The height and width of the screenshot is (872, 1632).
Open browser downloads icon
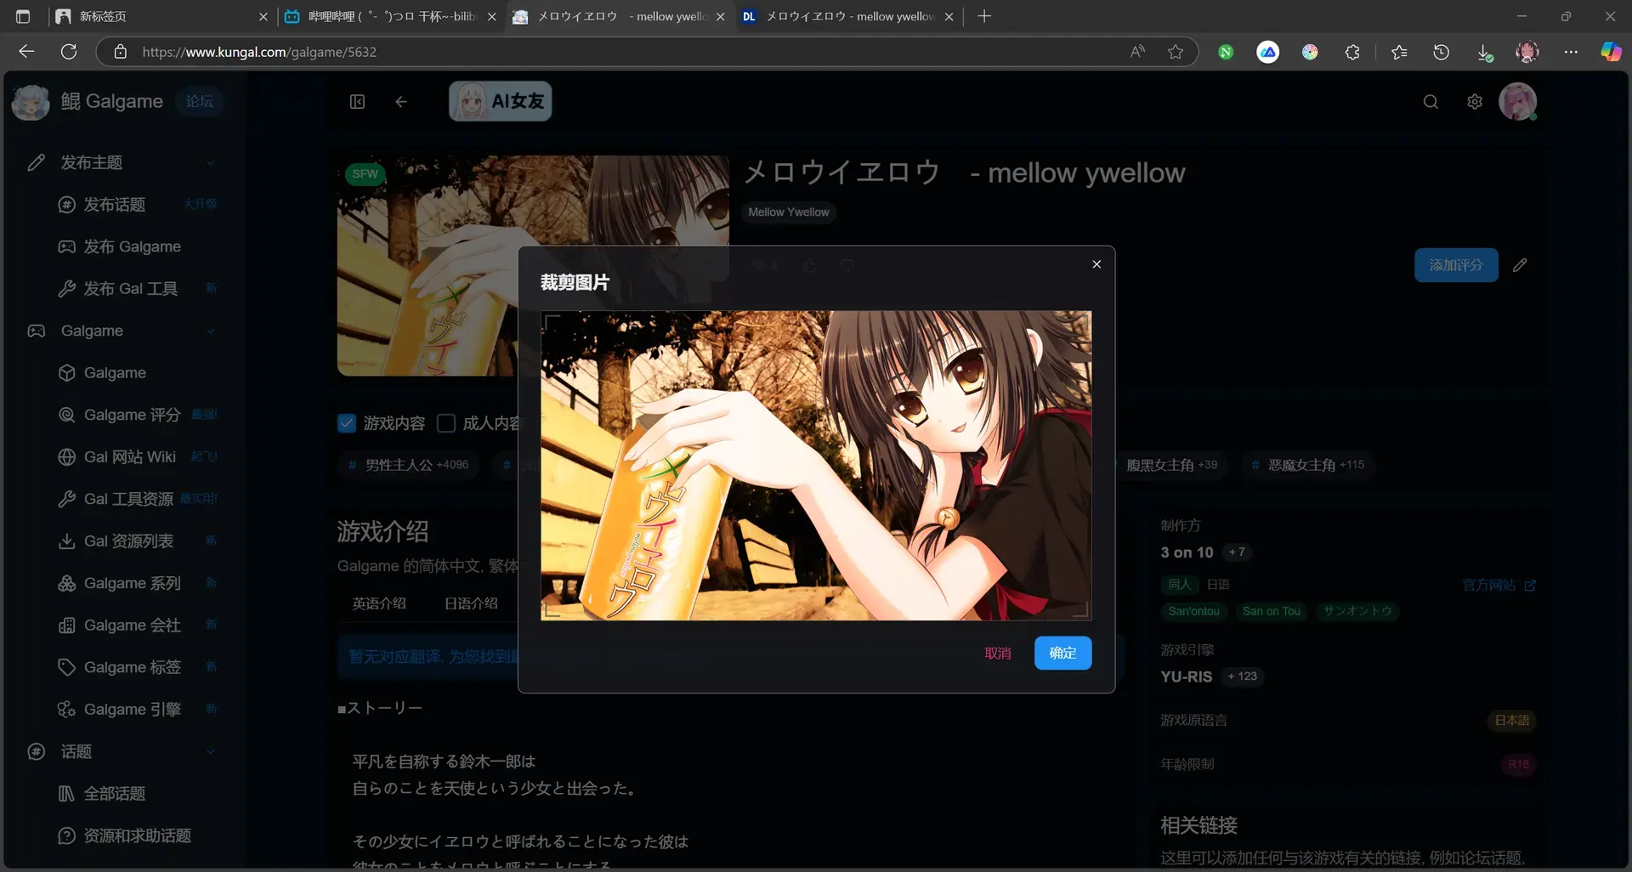pos(1484,52)
